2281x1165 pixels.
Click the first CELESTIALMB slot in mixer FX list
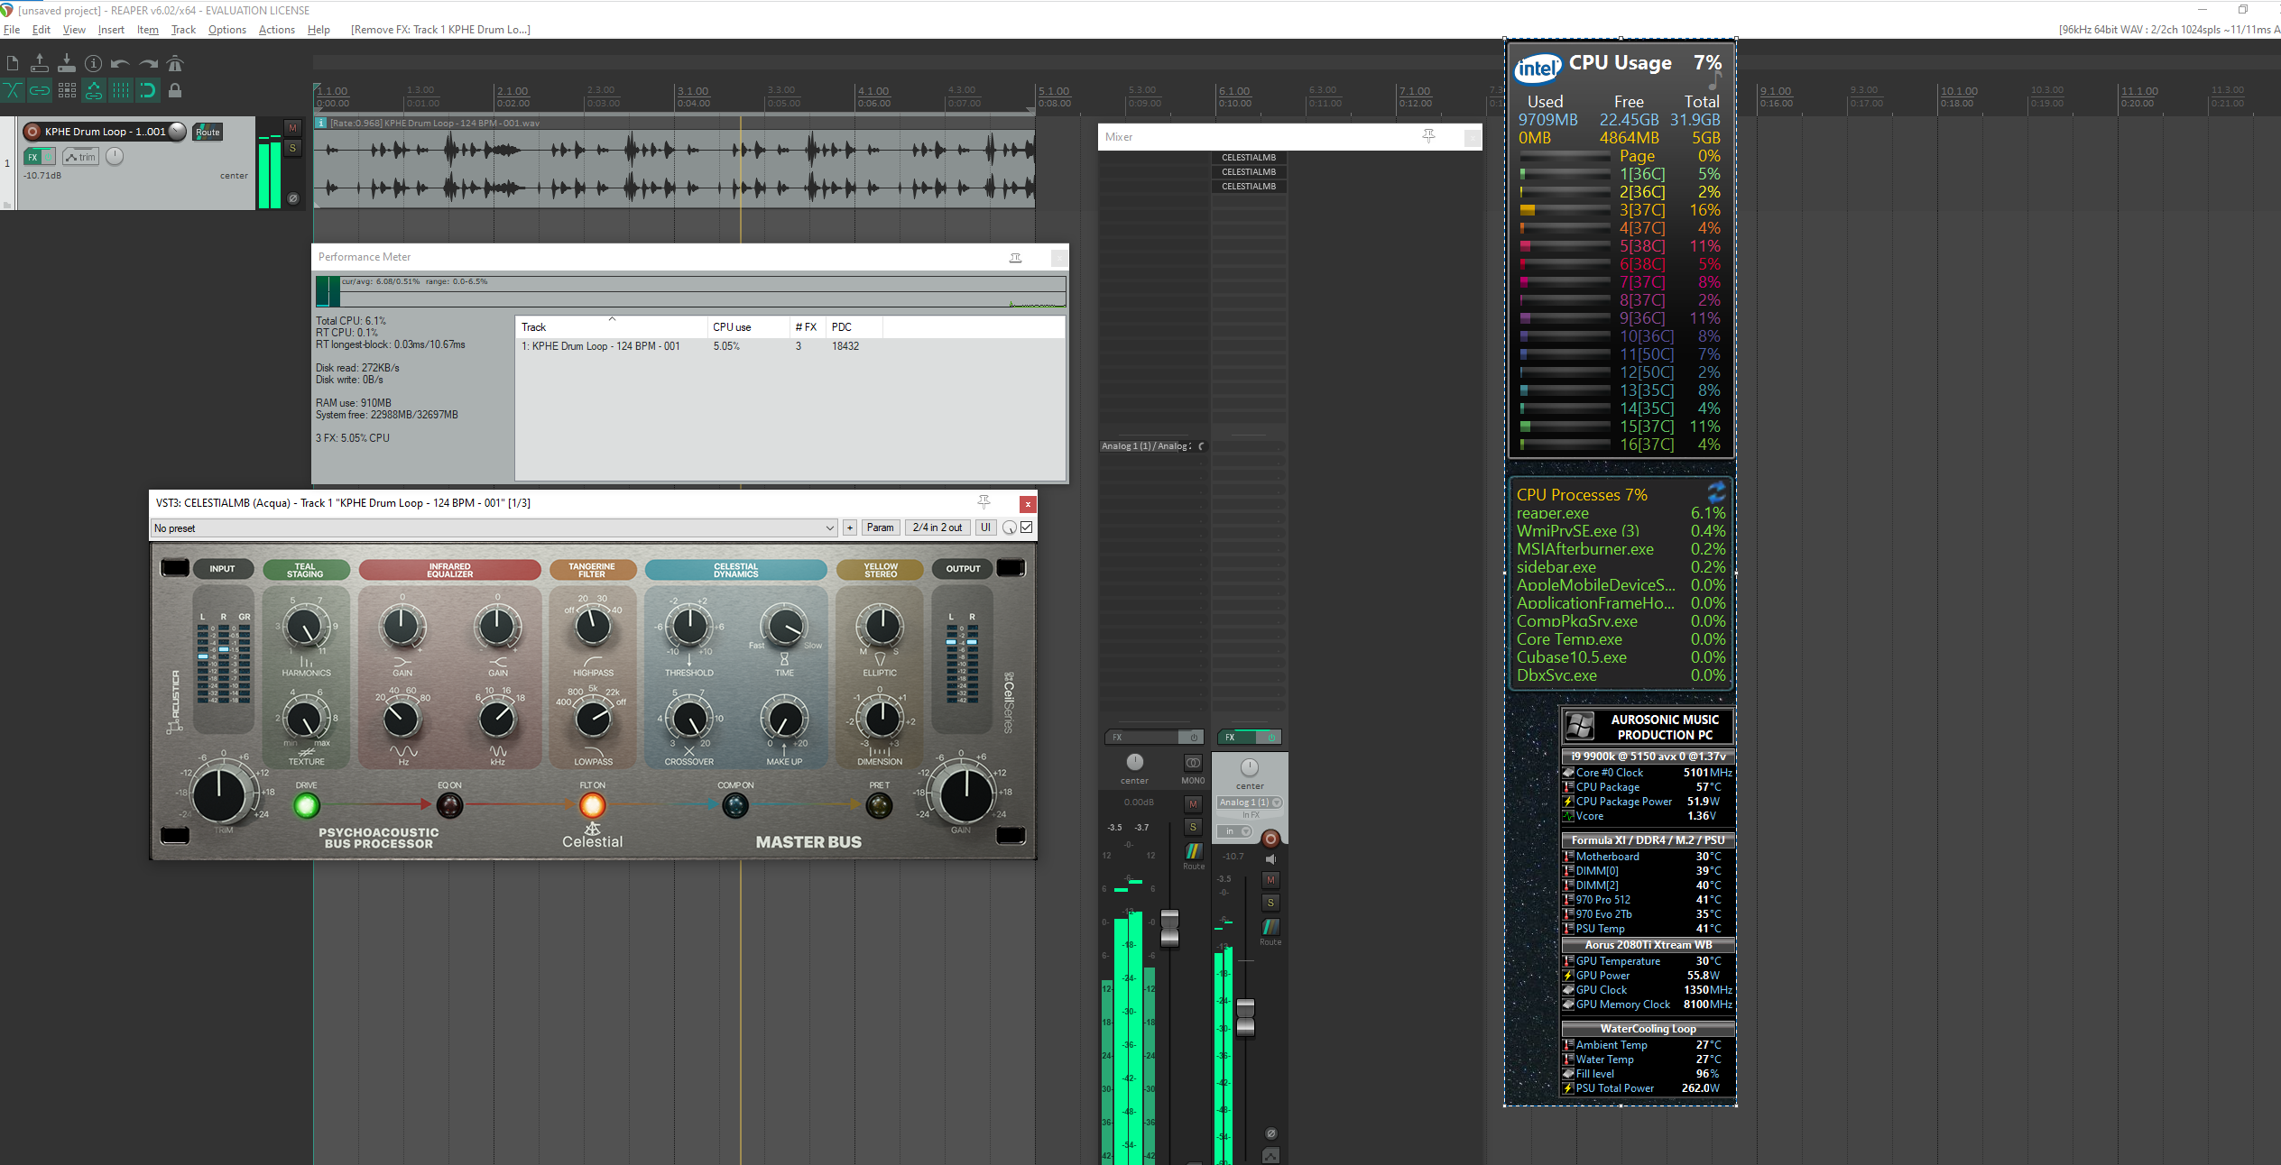click(1248, 158)
